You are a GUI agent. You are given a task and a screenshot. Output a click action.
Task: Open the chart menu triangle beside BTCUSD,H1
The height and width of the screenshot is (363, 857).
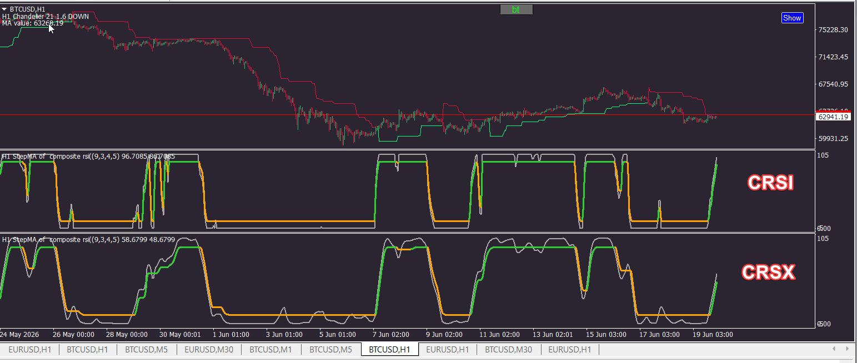(x=4, y=9)
